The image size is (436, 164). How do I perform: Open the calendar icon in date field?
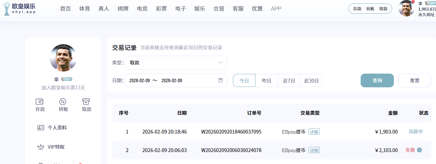tap(221, 81)
